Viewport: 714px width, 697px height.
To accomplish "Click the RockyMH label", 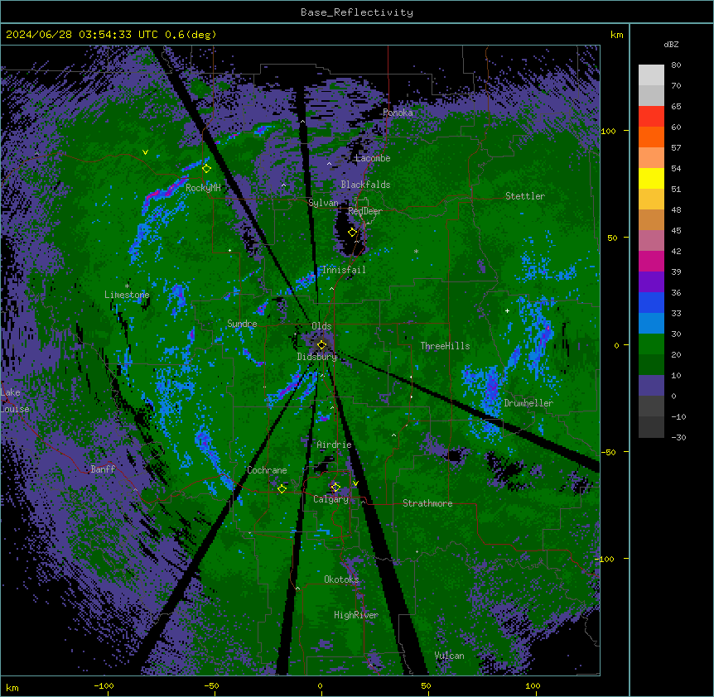I will (203, 187).
